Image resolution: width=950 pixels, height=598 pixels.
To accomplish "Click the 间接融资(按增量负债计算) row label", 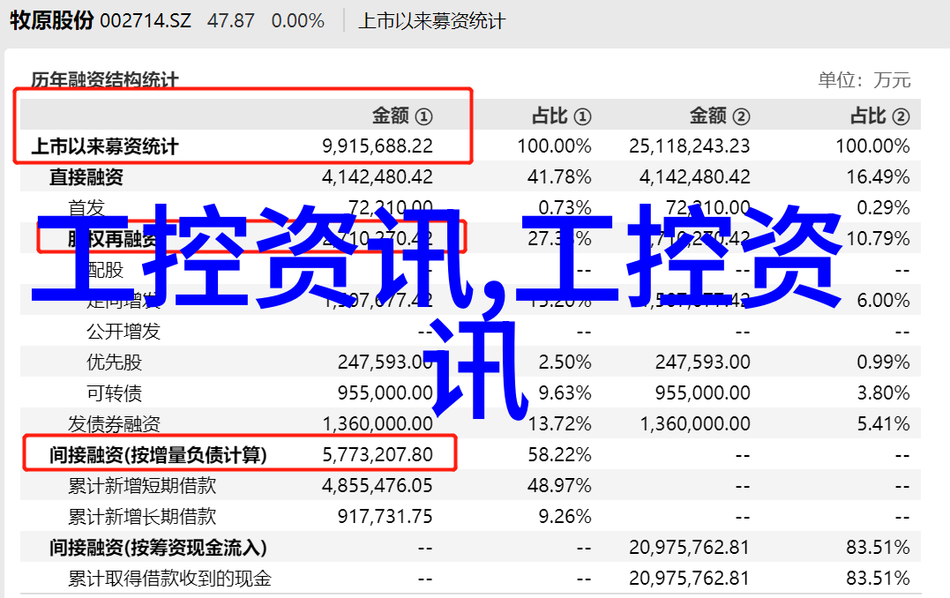I will (158, 455).
